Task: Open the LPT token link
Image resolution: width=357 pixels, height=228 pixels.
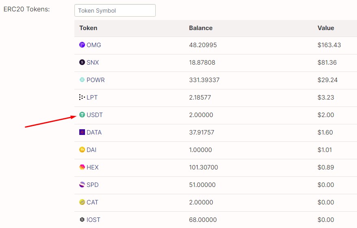Action: pyautogui.click(x=92, y=98)
